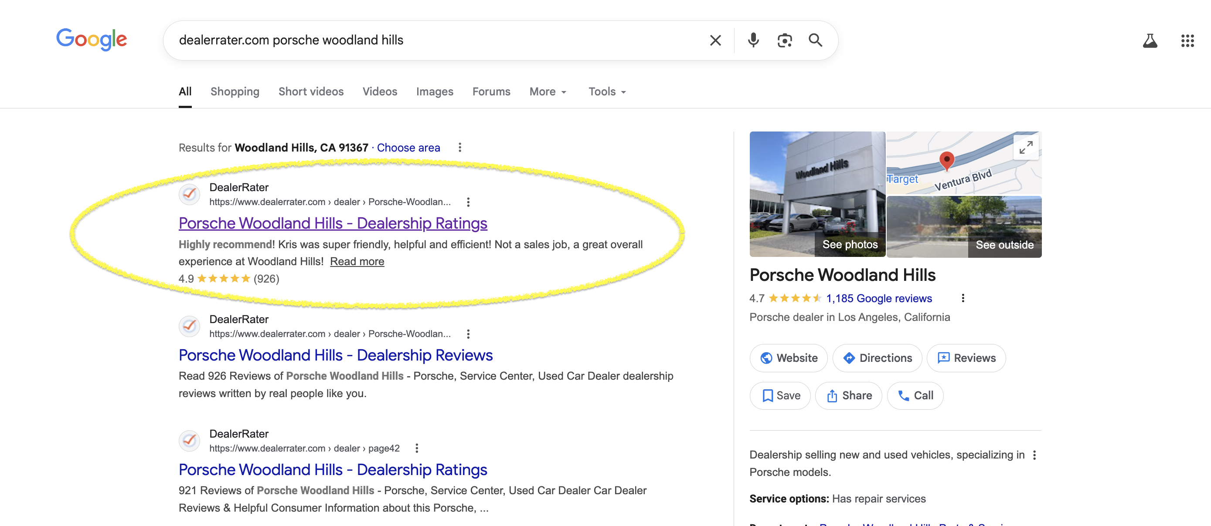Open options beside Google reviews count
The height and width of the screenshot is (526, 1211).
point(963,298)
